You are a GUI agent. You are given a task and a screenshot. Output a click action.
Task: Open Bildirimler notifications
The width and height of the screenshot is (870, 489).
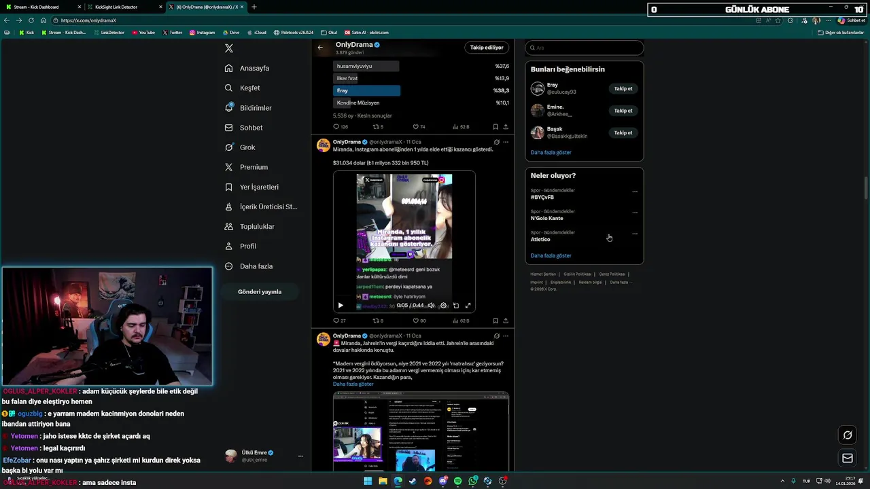(x=248, y=108)
